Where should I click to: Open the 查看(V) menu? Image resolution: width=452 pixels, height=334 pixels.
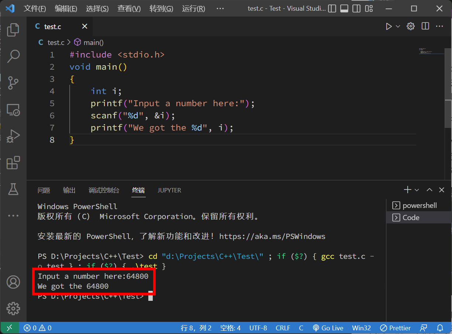pos(129,8)
